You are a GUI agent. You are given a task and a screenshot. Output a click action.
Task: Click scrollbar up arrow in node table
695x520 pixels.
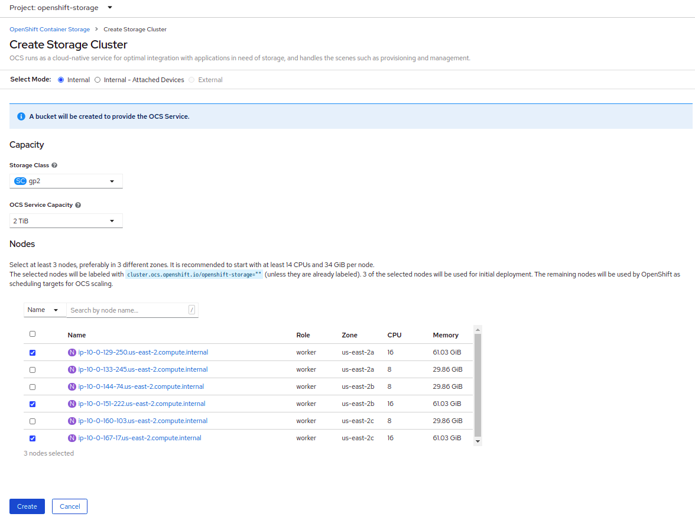pyautogui.click(x=478, y=330)
